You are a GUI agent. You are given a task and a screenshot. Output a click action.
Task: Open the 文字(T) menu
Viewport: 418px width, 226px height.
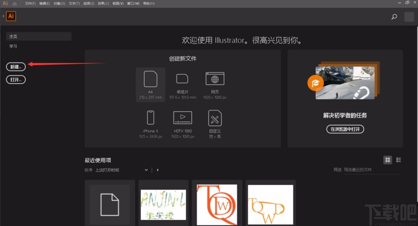(x=74, y=4)
